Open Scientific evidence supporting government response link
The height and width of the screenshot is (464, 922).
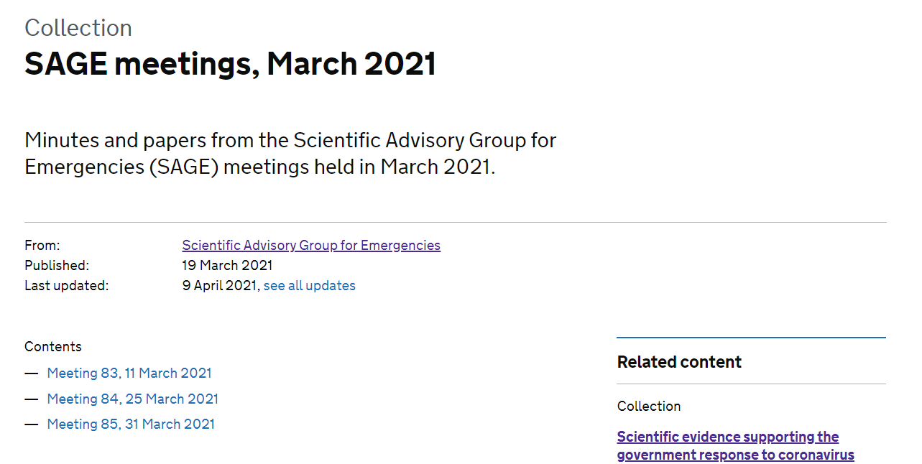[x=735, y=446]
